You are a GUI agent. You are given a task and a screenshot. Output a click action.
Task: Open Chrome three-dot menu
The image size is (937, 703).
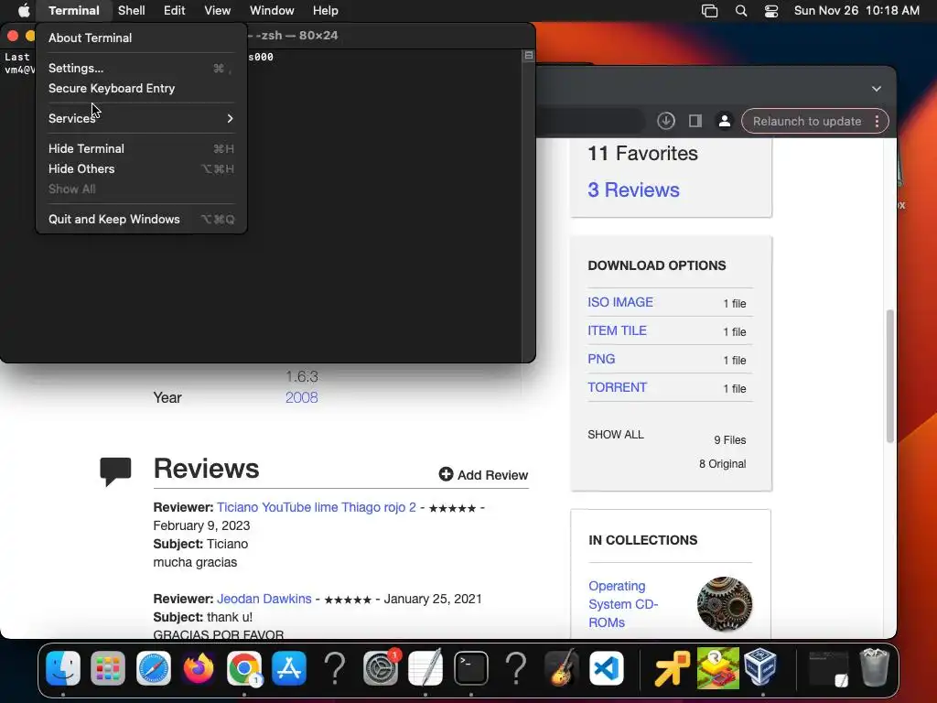[x=877, y=122]
